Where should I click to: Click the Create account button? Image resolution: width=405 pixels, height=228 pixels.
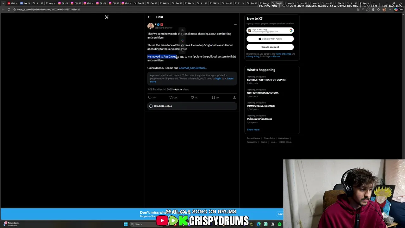(270, 47)
